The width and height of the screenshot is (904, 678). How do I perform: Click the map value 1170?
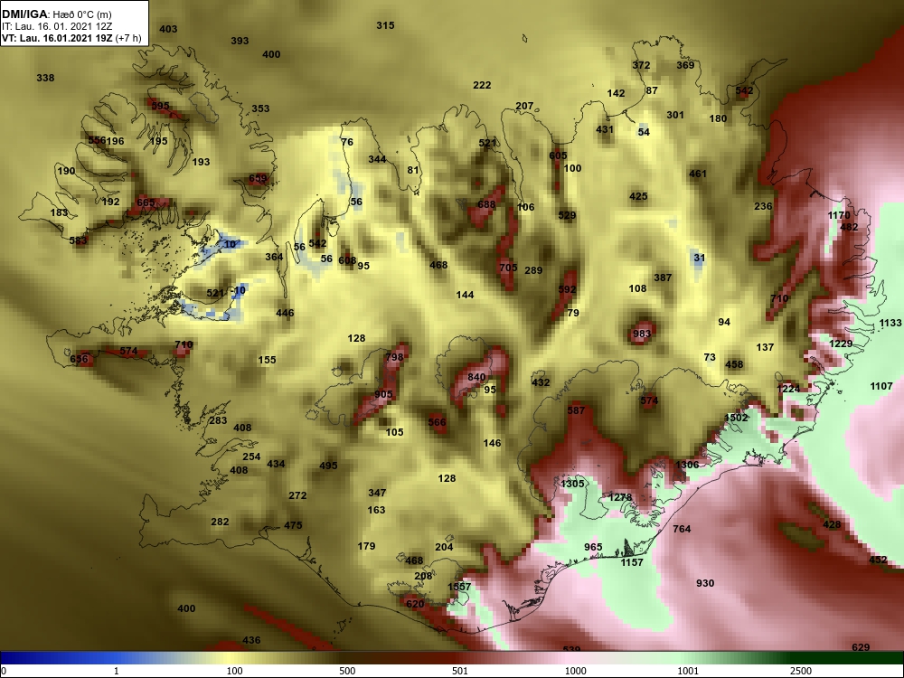(839, 215)
